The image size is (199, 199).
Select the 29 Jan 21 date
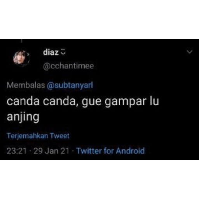tap(51, 151)
